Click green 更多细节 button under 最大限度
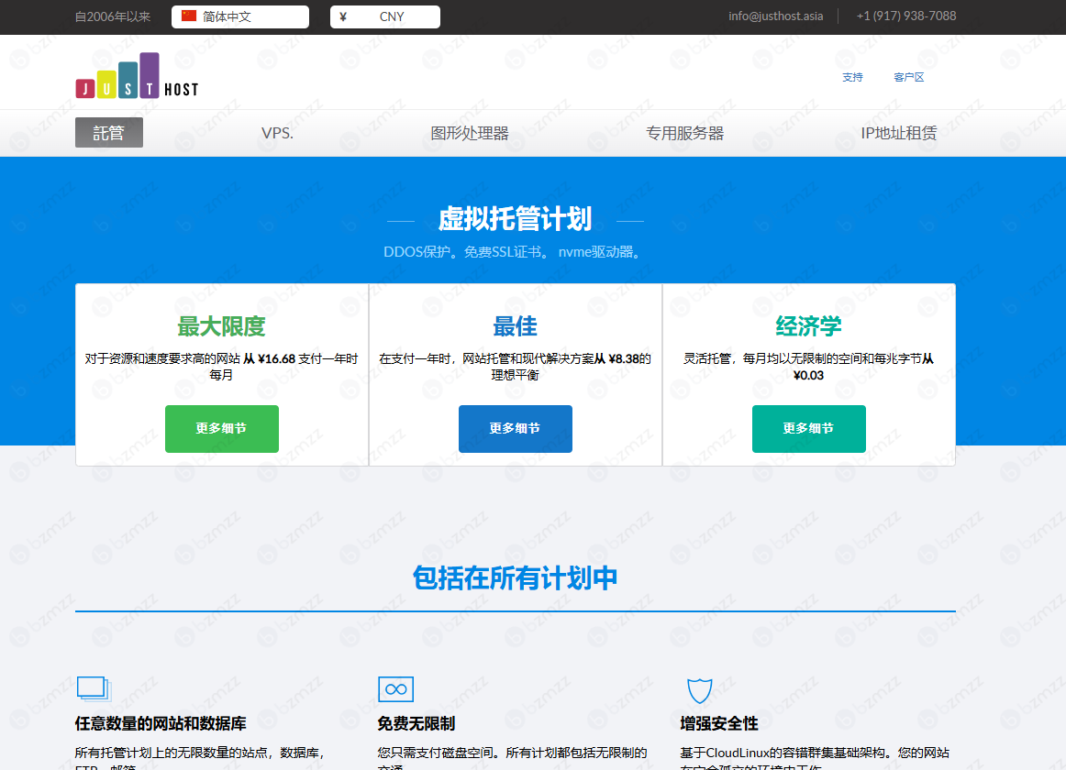This screenshot has width=1066, height=770. [222, 429]
